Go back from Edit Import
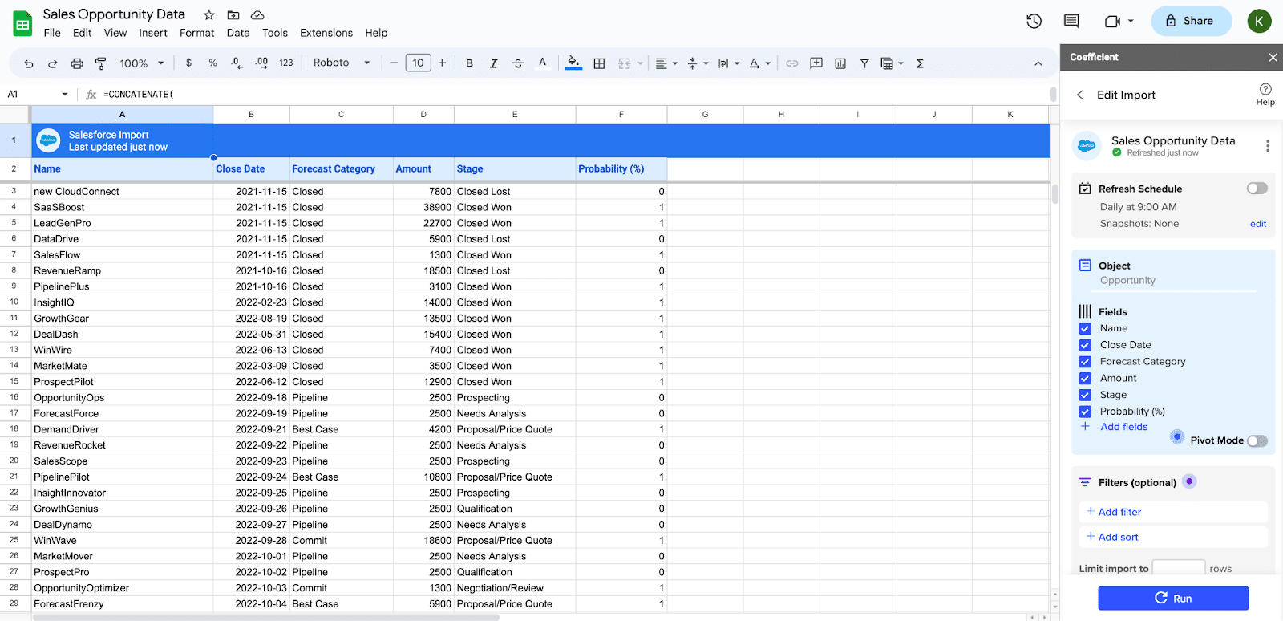Screen dimensions: 1283x621 click(x=1080, y=95)
